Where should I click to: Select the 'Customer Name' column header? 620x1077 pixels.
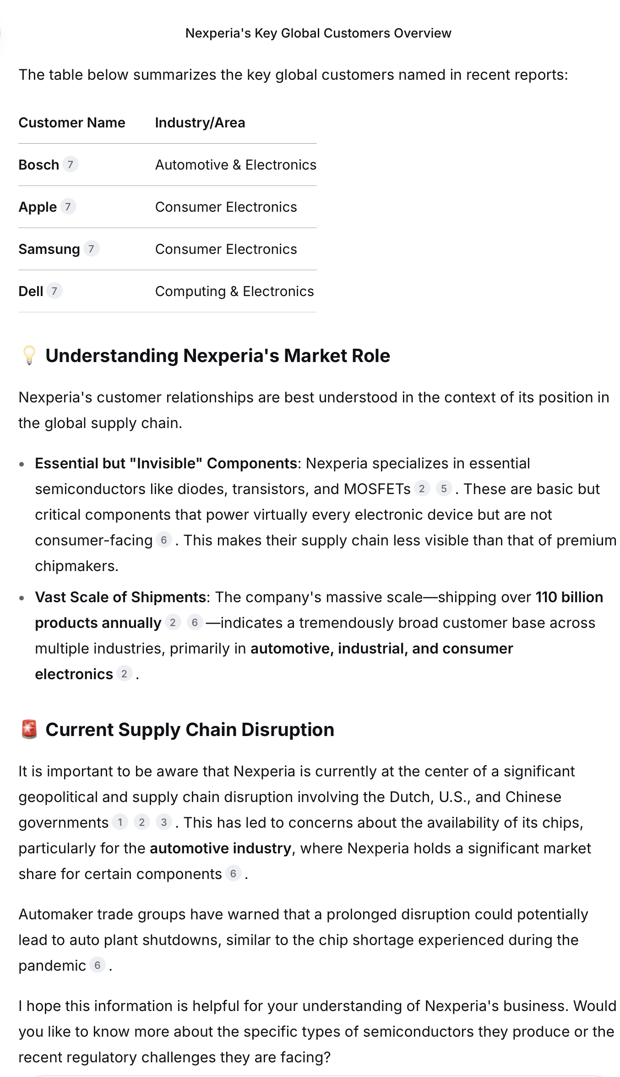pyautogui.click(x=72, y=123)
